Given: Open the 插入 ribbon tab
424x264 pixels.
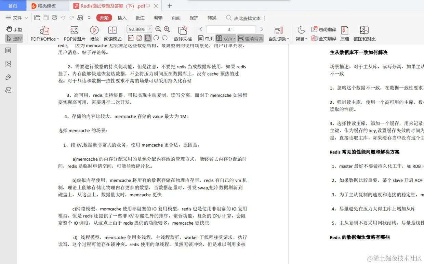Looking at the screenshot, I should 122,18.
